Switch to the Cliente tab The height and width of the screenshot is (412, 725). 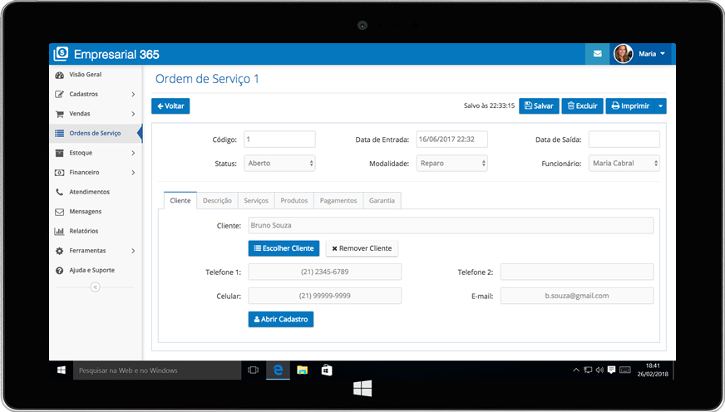pos(180,200)
